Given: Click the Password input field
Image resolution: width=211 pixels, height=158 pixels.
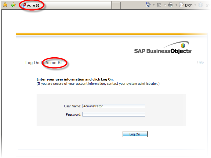Looking at the screenshot, I should coord(114,114).
